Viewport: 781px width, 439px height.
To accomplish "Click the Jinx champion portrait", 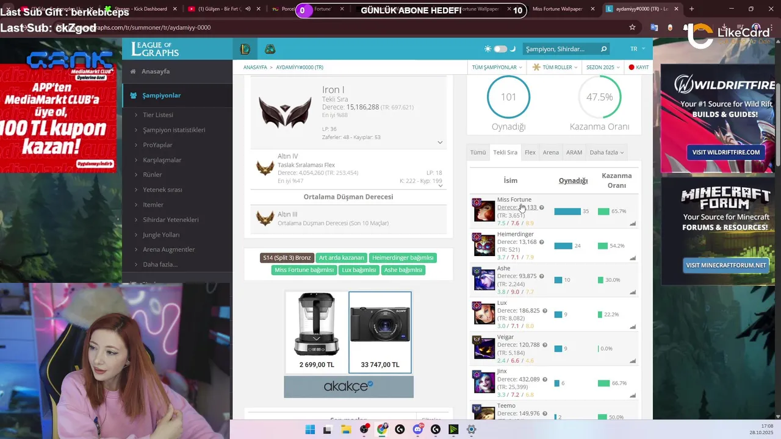I will pos(484,382).
